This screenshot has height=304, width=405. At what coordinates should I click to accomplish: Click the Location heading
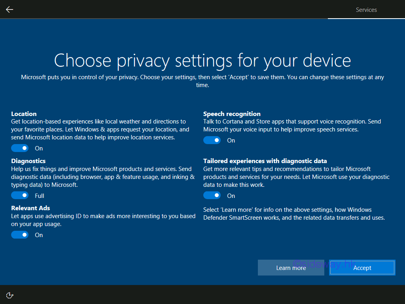(x=24, y=114)
